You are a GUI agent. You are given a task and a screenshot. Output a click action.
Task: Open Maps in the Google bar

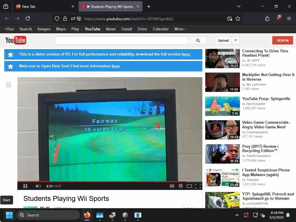coord(61,29)
